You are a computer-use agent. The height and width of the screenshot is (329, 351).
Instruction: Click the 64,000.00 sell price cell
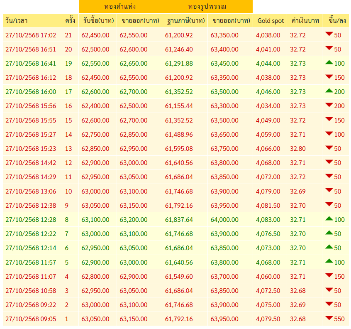coord(224,219)
